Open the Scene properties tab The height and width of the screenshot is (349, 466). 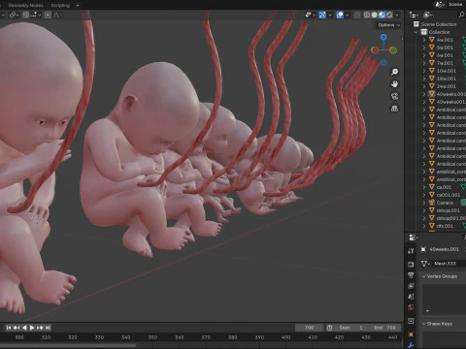pos(411,297)
